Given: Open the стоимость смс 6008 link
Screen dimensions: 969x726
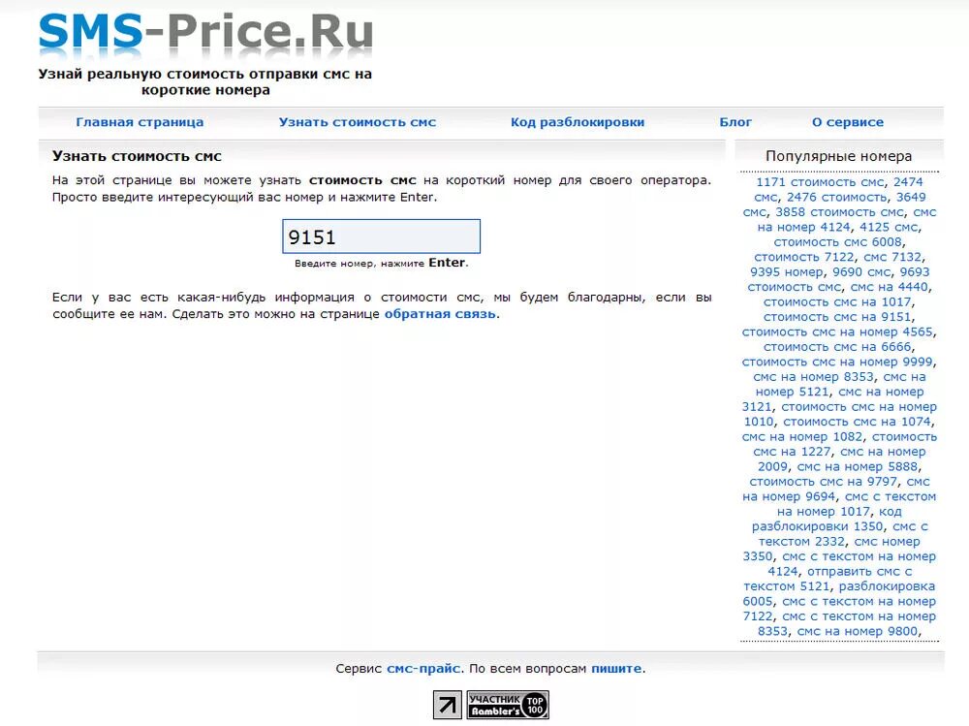Looking at the screenshot, I should click(838, 242).
